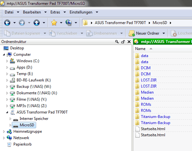Open the Favorites star dropdown arrow

(61, 23)
